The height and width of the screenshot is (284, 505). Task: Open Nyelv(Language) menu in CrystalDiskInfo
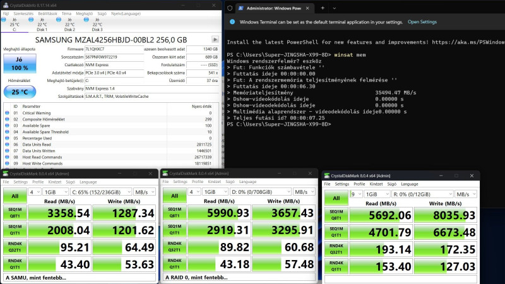[x=126, y=13]
